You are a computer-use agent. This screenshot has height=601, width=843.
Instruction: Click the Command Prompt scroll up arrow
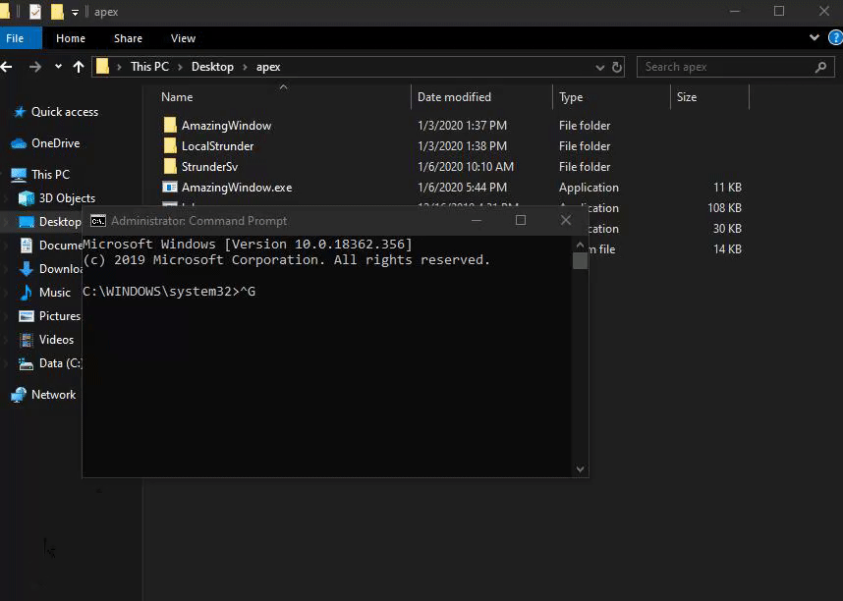(x=580, y=246)
